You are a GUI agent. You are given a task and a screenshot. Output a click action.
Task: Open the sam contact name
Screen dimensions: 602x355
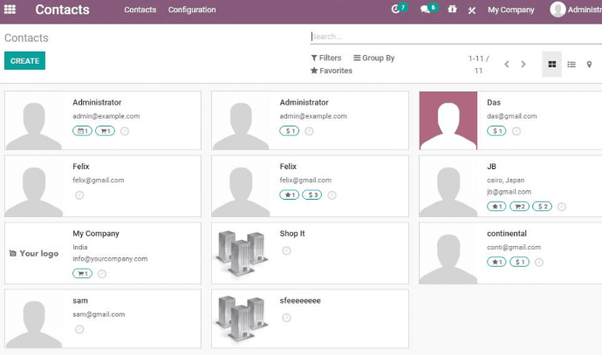(80, 301)
